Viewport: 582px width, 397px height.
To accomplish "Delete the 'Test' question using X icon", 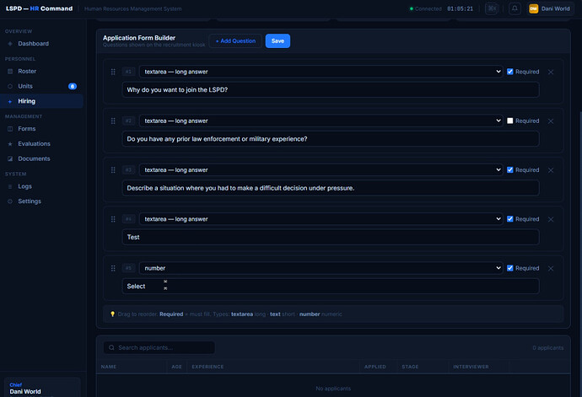I will [551, 219].
